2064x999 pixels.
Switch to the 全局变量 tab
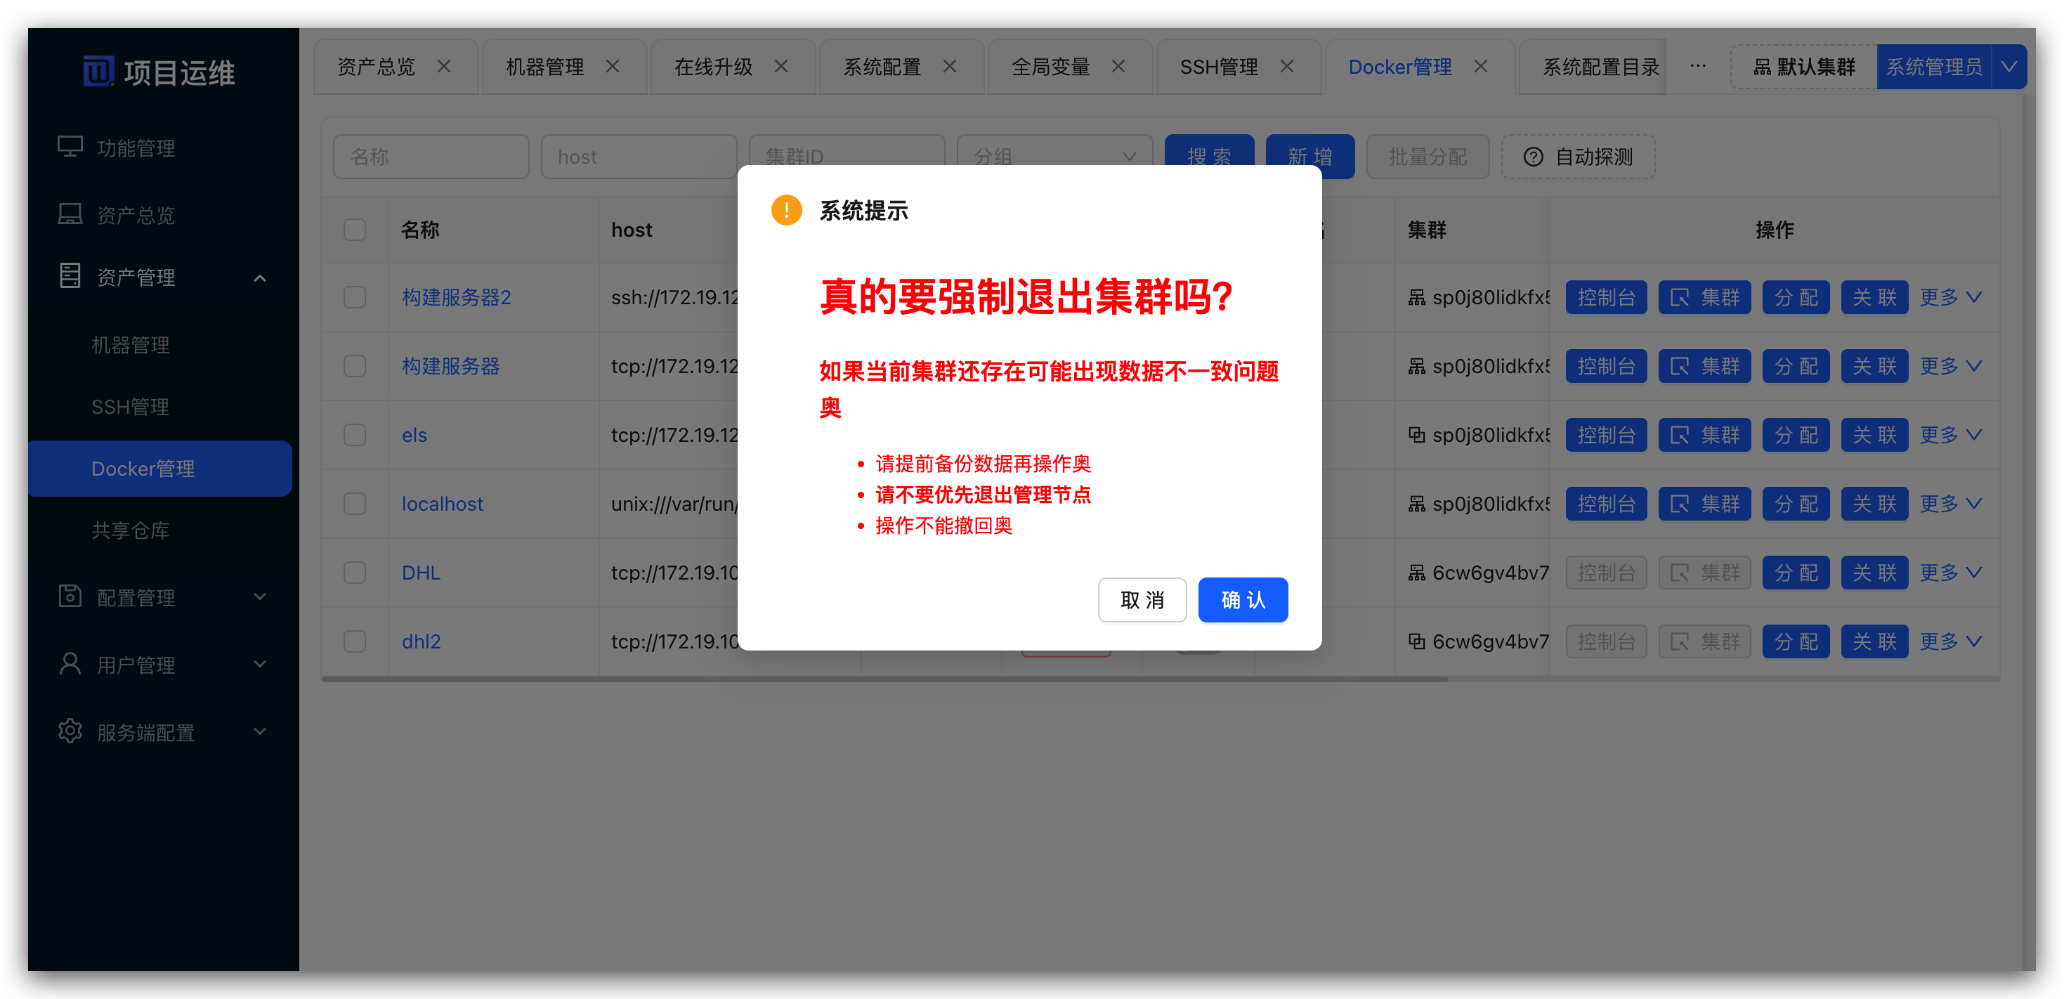(1051, 67)
